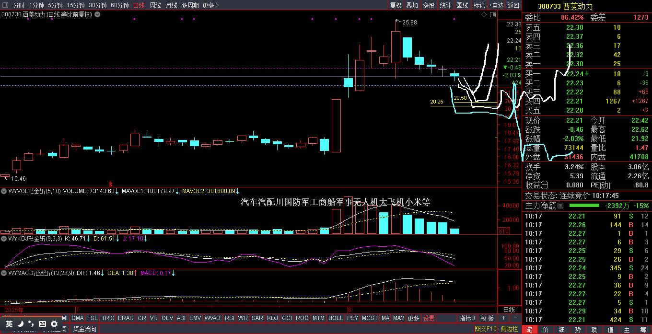This screenshot has width=652, height=334.
Task: Zoom out chart with minus button
Action: 515,318
